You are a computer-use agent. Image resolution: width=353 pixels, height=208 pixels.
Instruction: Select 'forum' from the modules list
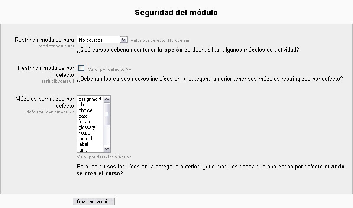pos(84,122)
